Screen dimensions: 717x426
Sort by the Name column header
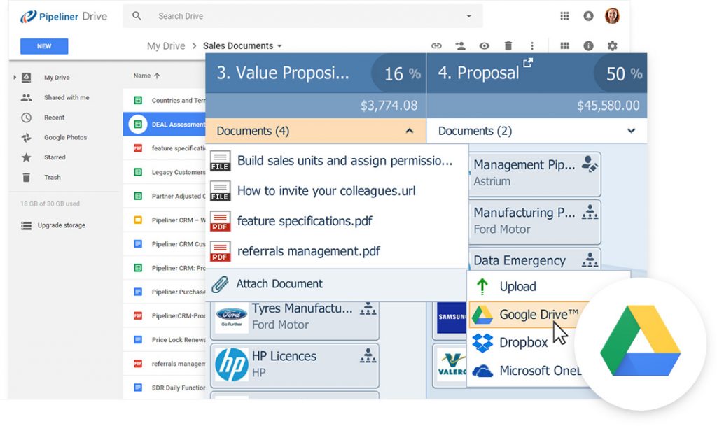pos(146,76)
